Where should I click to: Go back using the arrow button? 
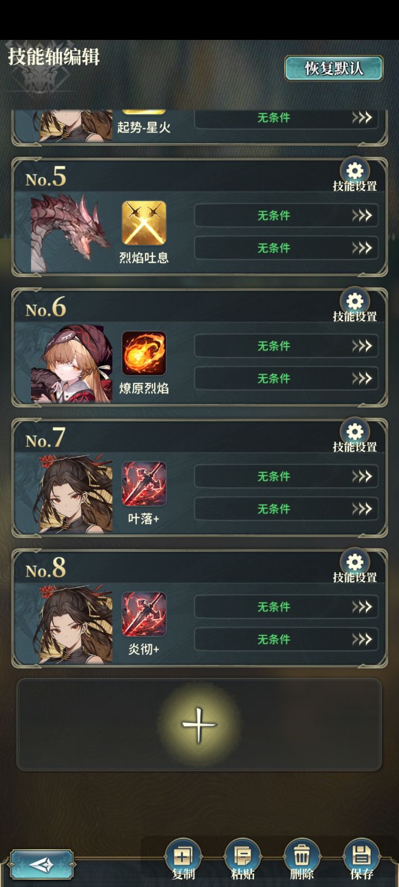(42, 864)
